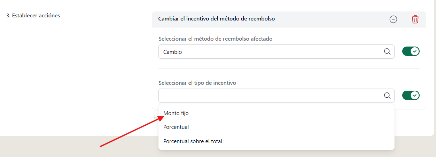Open the método de reembolso afectado combo box
This screenshot has height=157, width=436.
coord(277,52)
